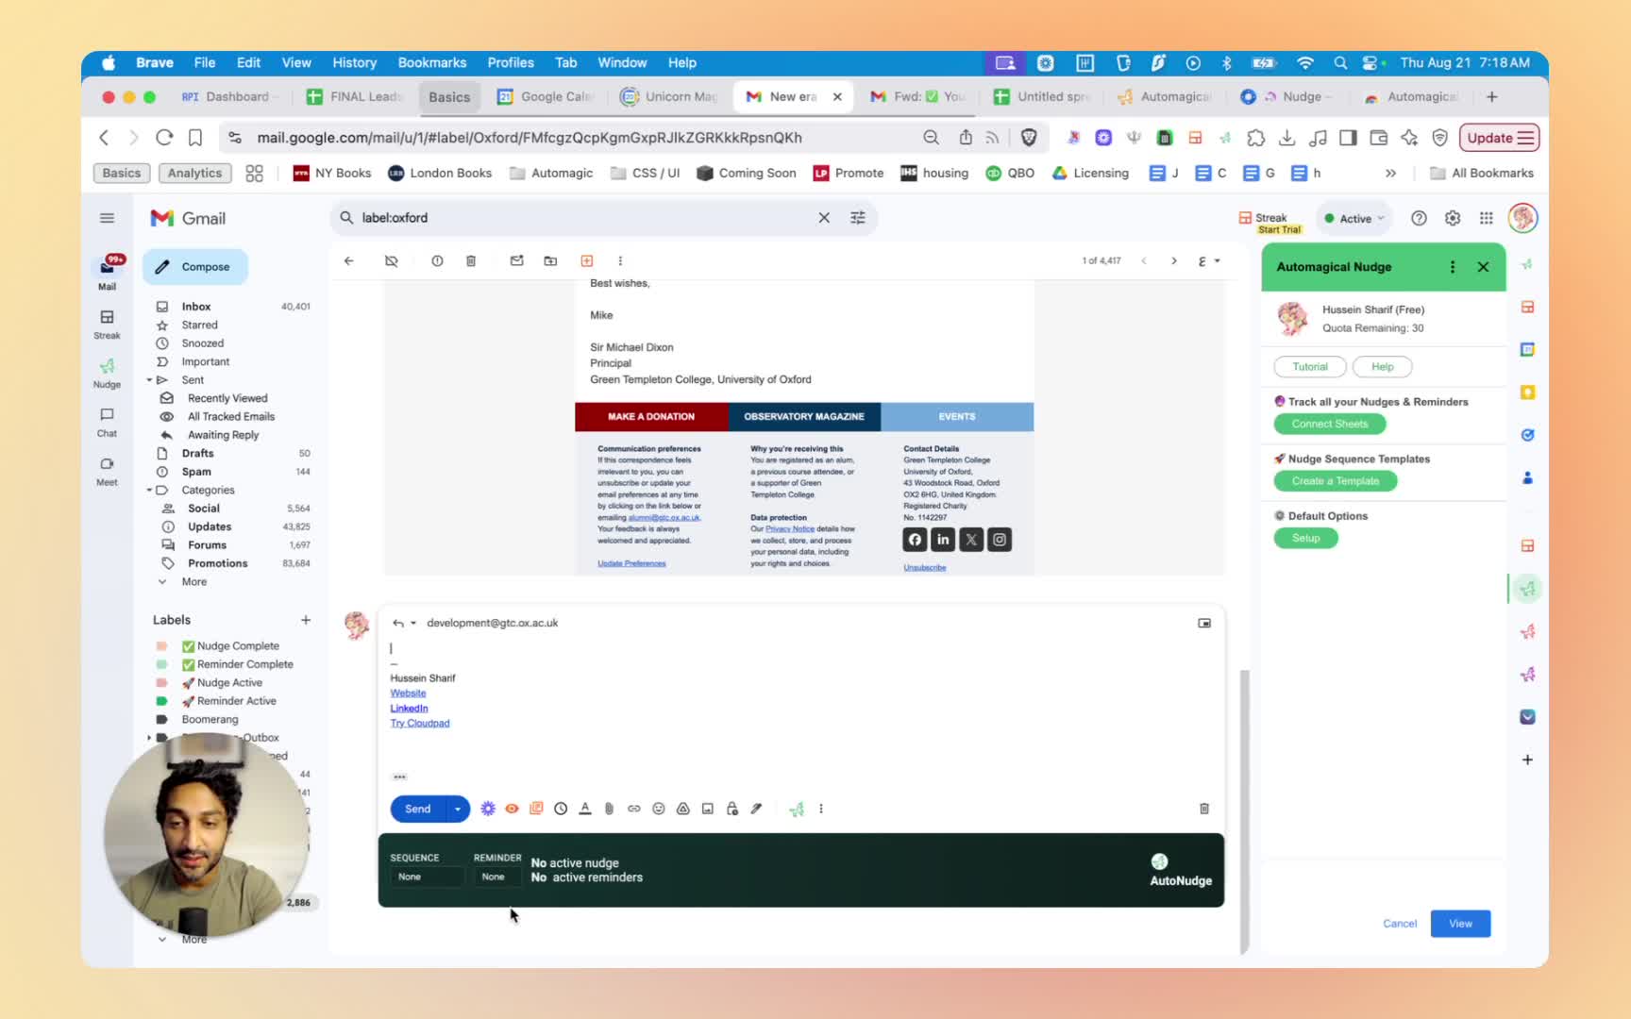Click the AutoNudge icon in compose toolbar
Screen dimensions: 1631x1019
coord(797,809)
